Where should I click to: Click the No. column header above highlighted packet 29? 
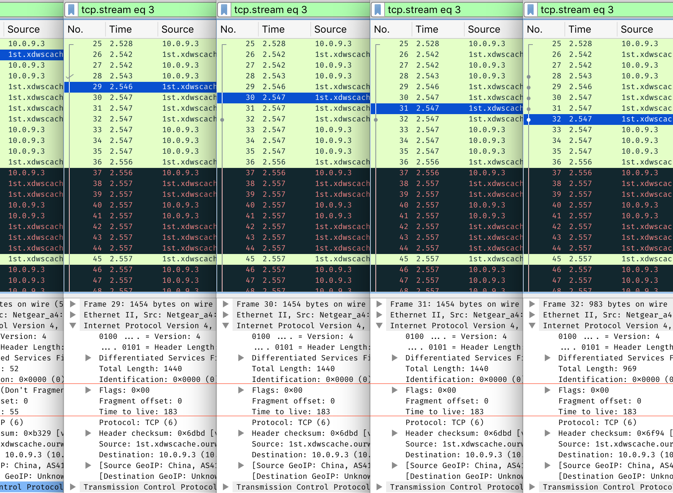75,29
